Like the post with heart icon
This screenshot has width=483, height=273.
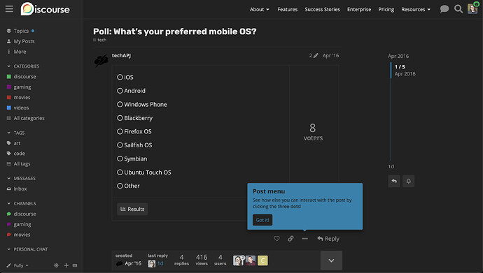276,239
